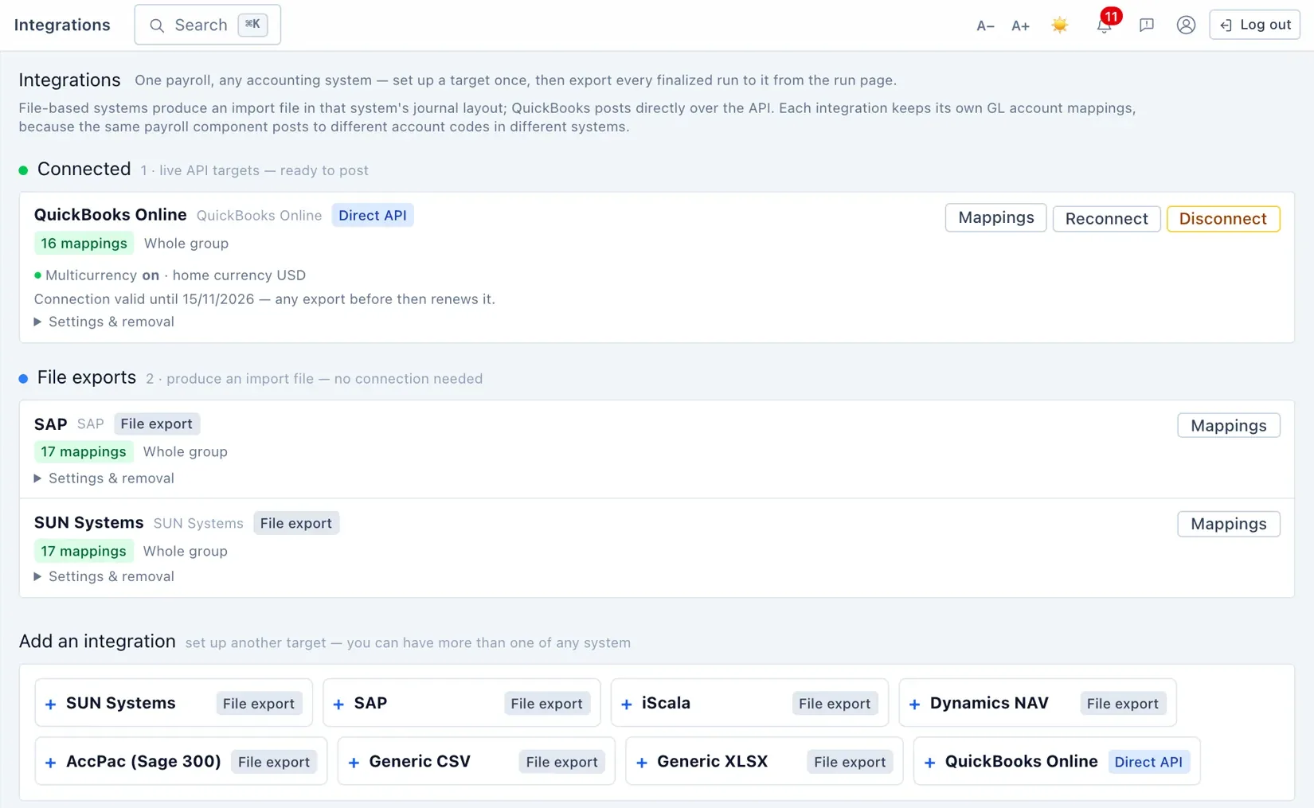This screenshot has height=808, width=1314.
Task: Select the Connected section heading
Action: tap(84, 170)
